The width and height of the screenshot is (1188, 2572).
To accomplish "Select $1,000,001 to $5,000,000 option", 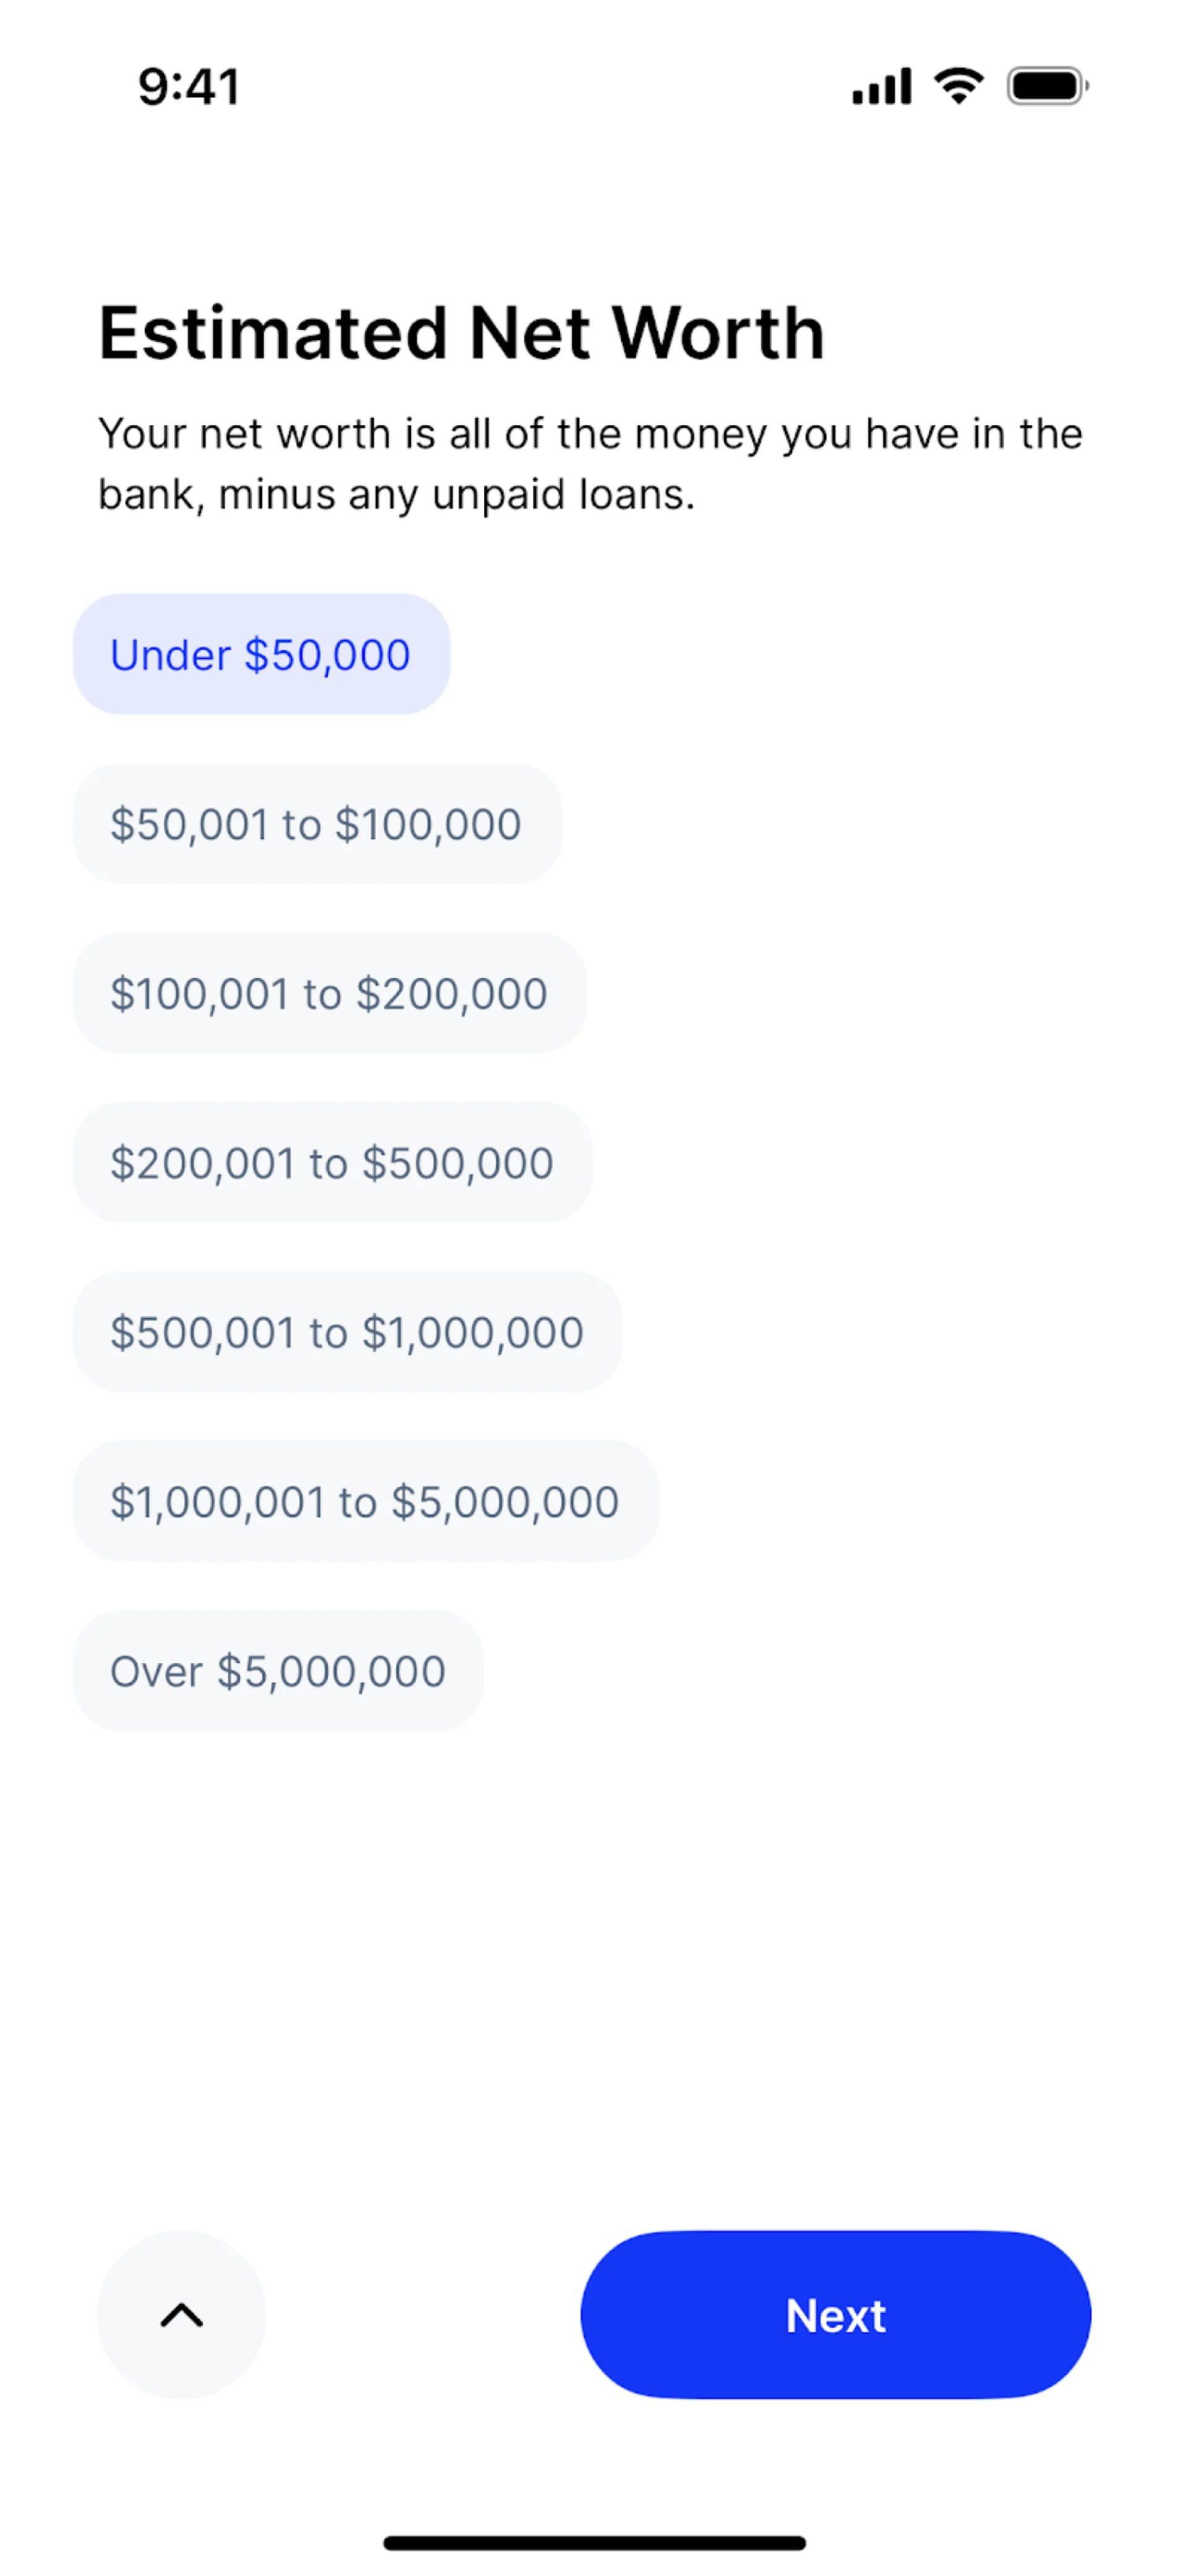I will point(365,1501).
